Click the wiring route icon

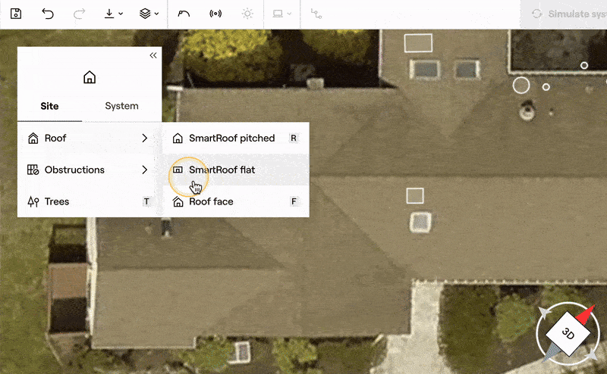pos(316,14)
